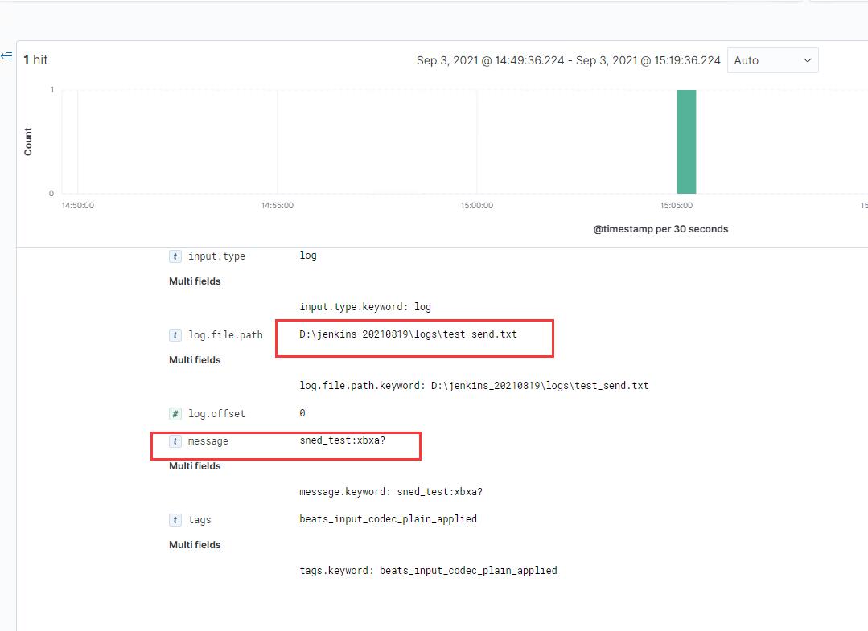This screenshot has width=868, height=631.
Task: Click the message value sned_test:xbxa?
Action: pos(342,440)
